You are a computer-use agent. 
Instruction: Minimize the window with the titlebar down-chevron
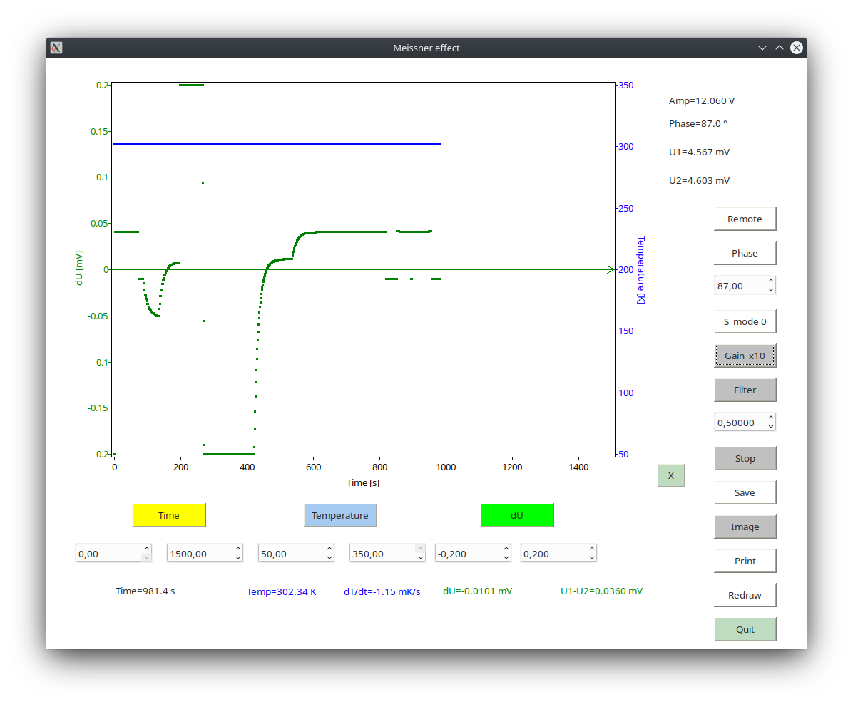coord(762,48)
